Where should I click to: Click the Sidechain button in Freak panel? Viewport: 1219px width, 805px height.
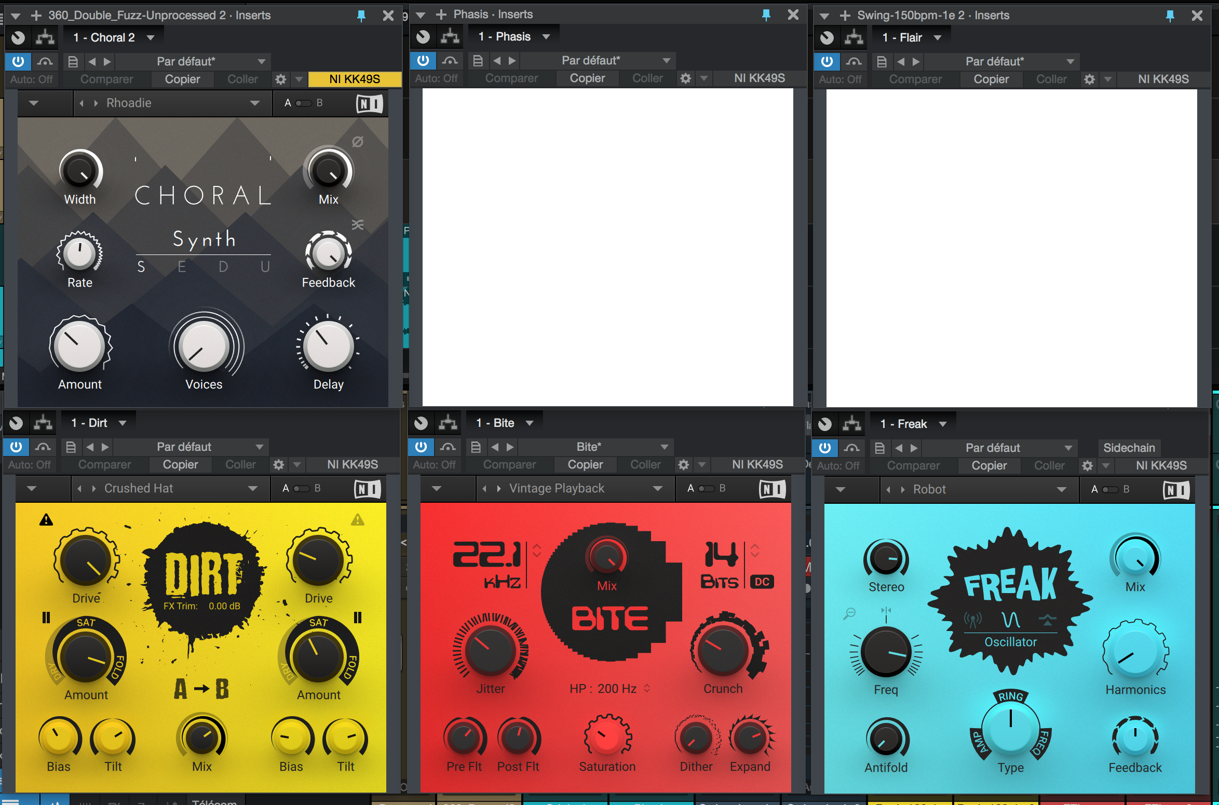[1129, 448]
